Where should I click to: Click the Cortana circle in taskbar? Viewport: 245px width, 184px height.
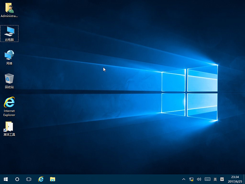click(x=17, y=179)
